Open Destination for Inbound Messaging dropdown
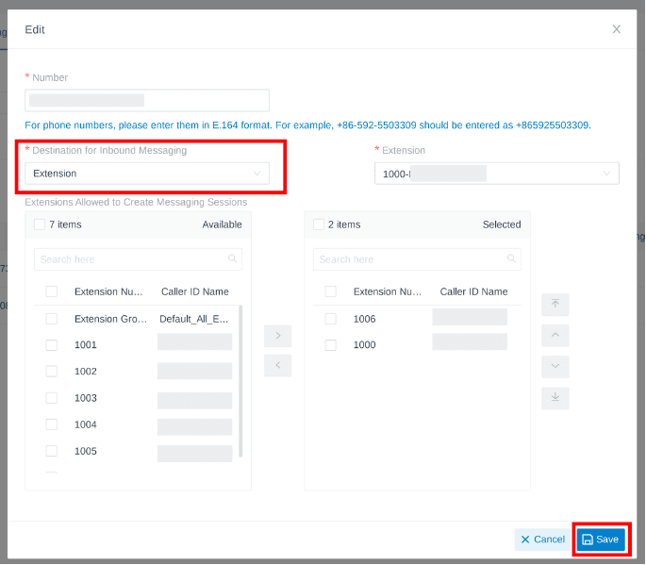Screen dimensions: 646x565 (x=147, y=174)
